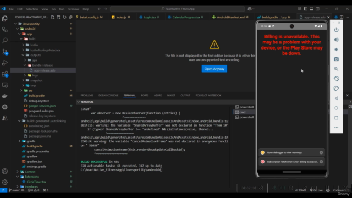Viewport: 352px width, 198px height.
Task: Go back with navigation arrow in title bar
Action: tap(99, 9)
